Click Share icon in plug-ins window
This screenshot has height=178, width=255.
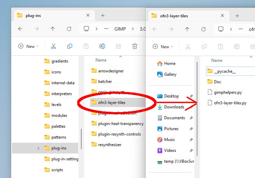119,46
